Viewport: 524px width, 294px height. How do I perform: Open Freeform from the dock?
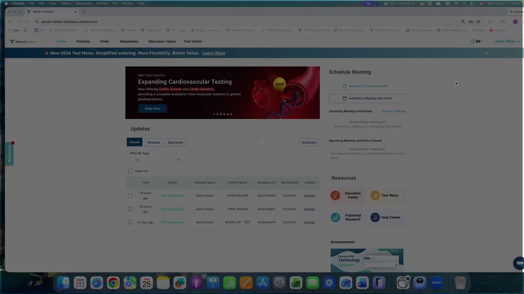[x=180, y=283]
